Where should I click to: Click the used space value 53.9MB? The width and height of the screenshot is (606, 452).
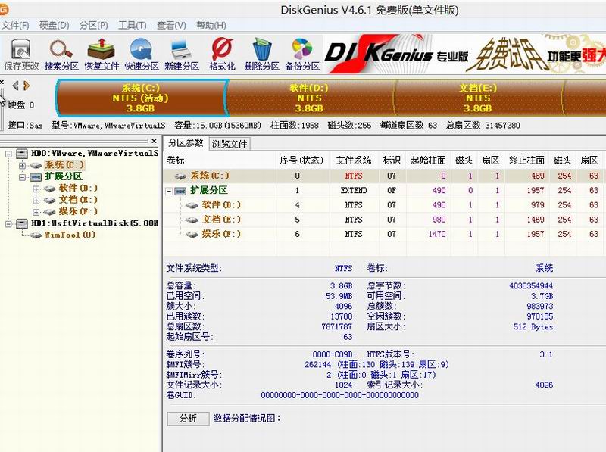point(339,296)
